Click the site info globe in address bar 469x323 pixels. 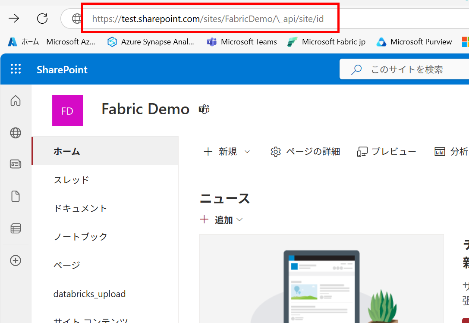click(77, 19)
